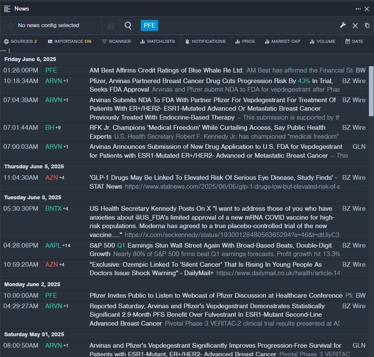Click BZ Wire source on 07:01:44AM row
The image size is (374, 357).
click(x=354, y=128)
